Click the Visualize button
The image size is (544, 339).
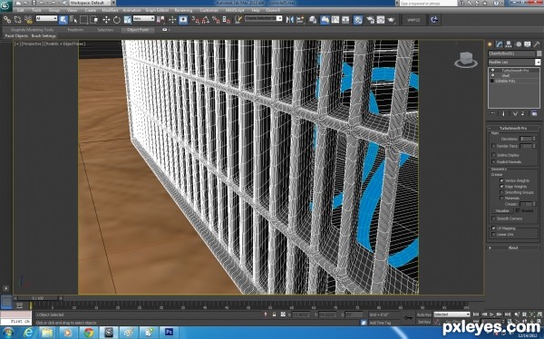pos(502,211)
